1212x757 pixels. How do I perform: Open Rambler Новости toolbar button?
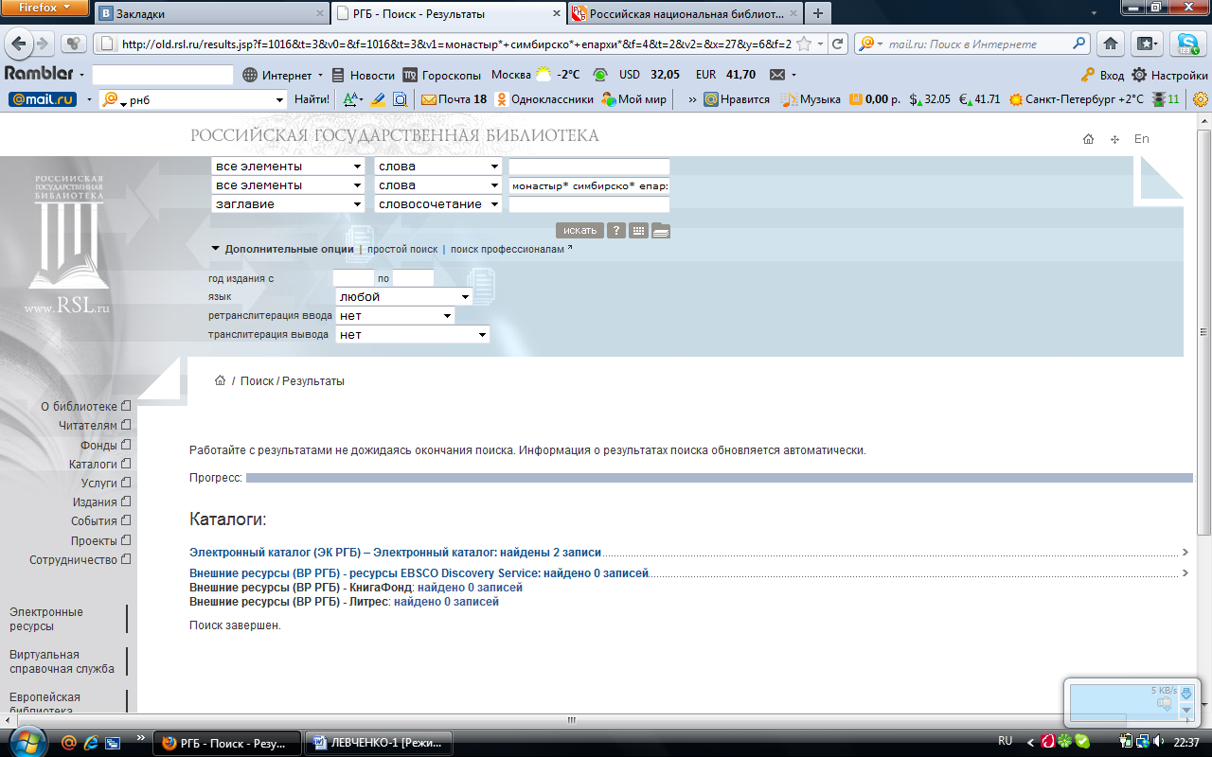point(363,75)
